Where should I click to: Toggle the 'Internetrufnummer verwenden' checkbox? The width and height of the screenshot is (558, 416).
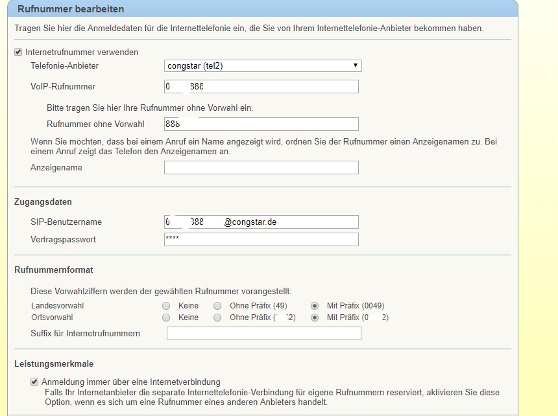click(x=18, y=52)
